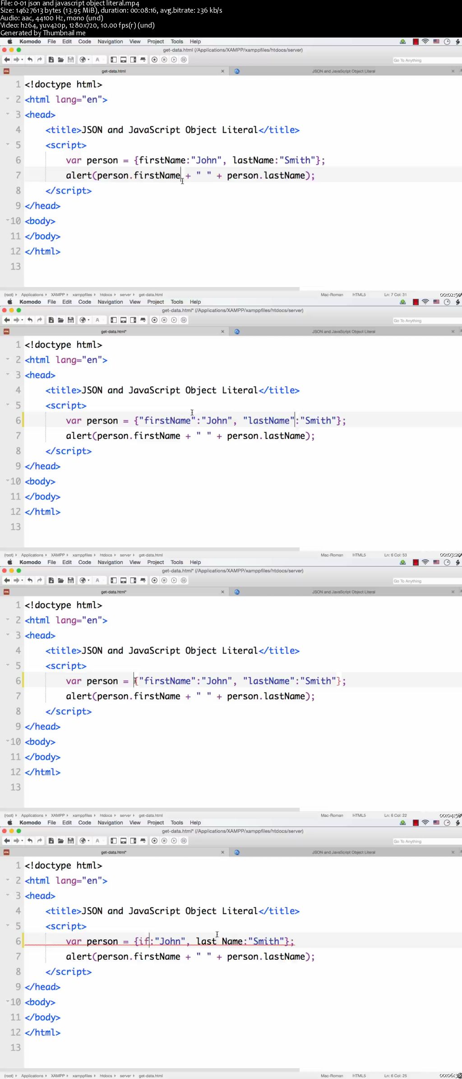Toggle left pane visibility in the second frame toolbar

[114, 320]
